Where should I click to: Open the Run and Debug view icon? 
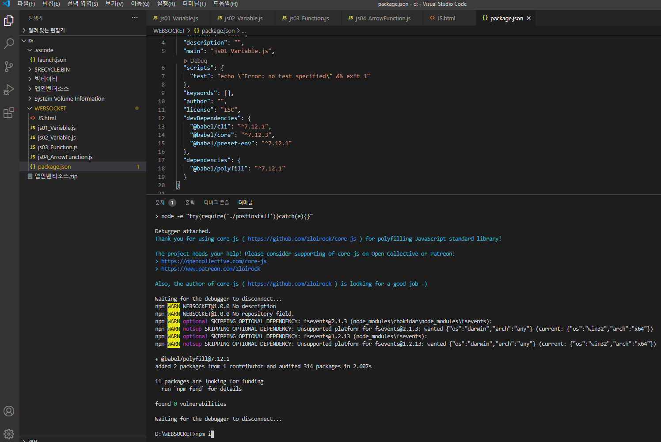pos(9,90)
